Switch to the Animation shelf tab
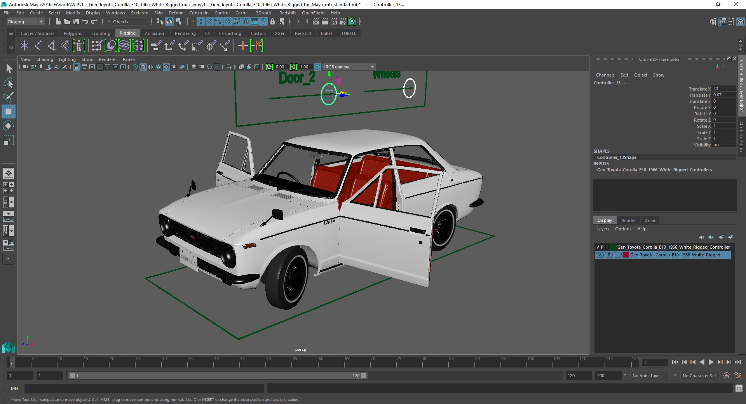The width and height of the screenshot is (746, 404). [x=155, y=33]
